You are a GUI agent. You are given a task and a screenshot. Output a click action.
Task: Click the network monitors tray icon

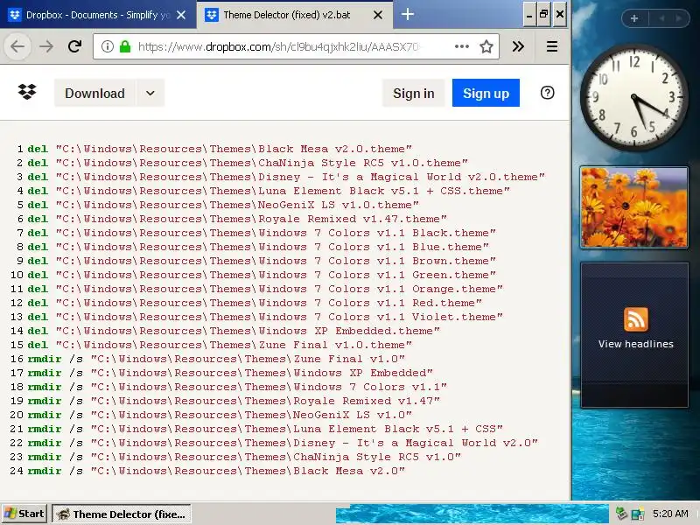638,514
